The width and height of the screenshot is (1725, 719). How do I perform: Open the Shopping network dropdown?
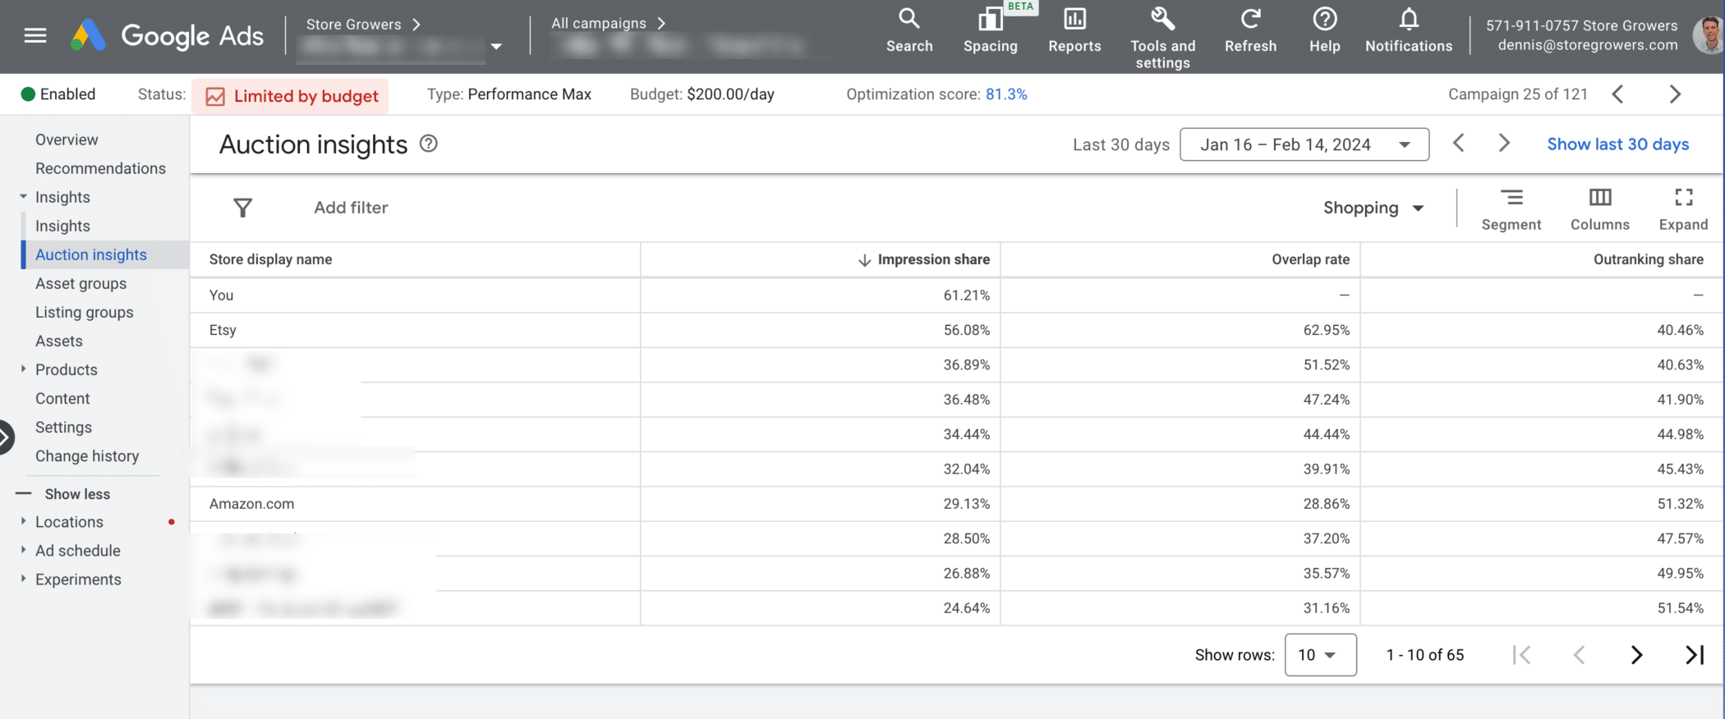pyautogui.click(x=1373, y=208)
